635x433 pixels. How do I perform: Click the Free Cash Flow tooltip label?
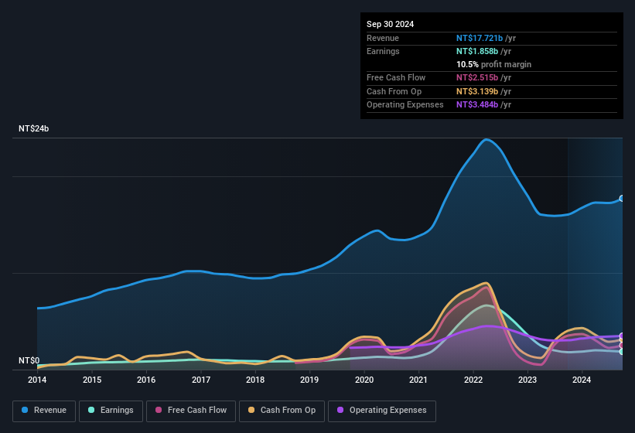pos(396,77)
